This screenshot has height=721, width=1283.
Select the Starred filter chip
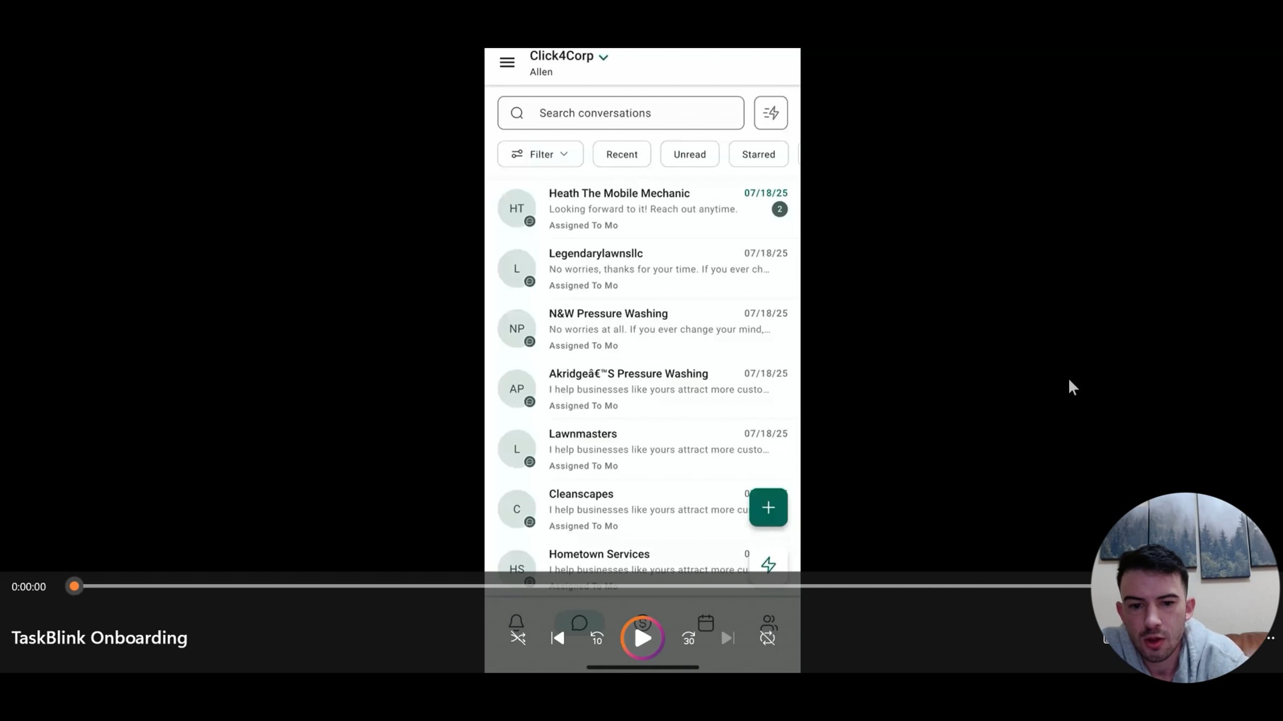pyautogui.click(x=758, y=154)
